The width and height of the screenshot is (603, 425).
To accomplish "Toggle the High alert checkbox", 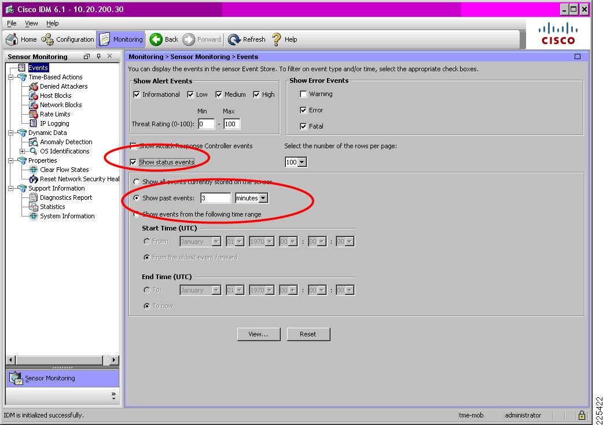I will pyautogui.click(x=256, y=94).
